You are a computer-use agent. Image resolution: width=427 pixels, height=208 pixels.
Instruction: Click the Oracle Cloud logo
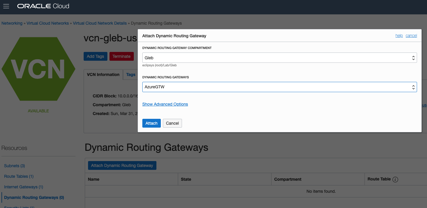click(43, 6)
